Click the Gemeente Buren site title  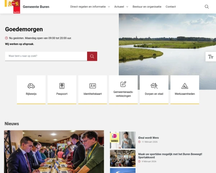pos(36,7)
